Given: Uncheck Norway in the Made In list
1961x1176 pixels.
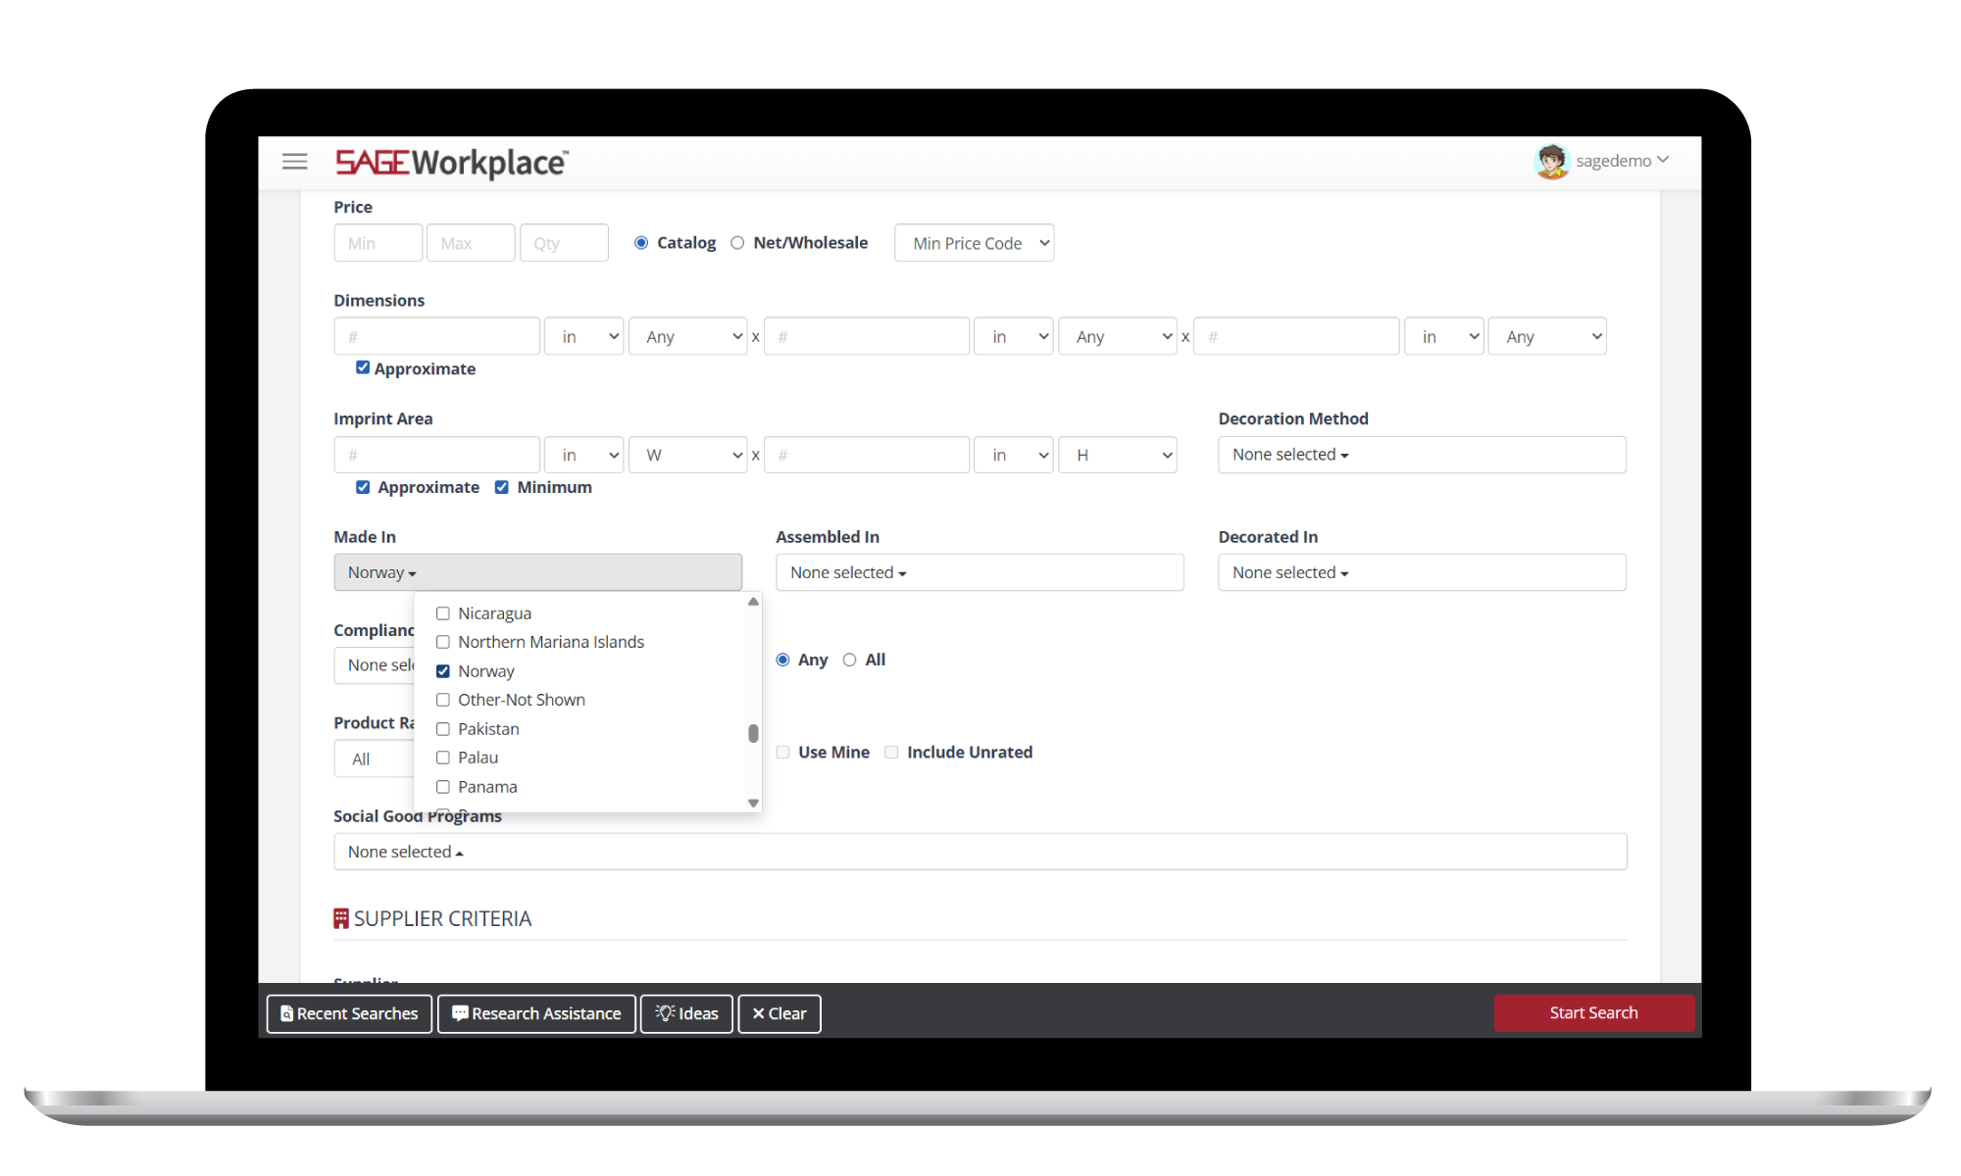Looking at the screenshot, I should [443, 671].
